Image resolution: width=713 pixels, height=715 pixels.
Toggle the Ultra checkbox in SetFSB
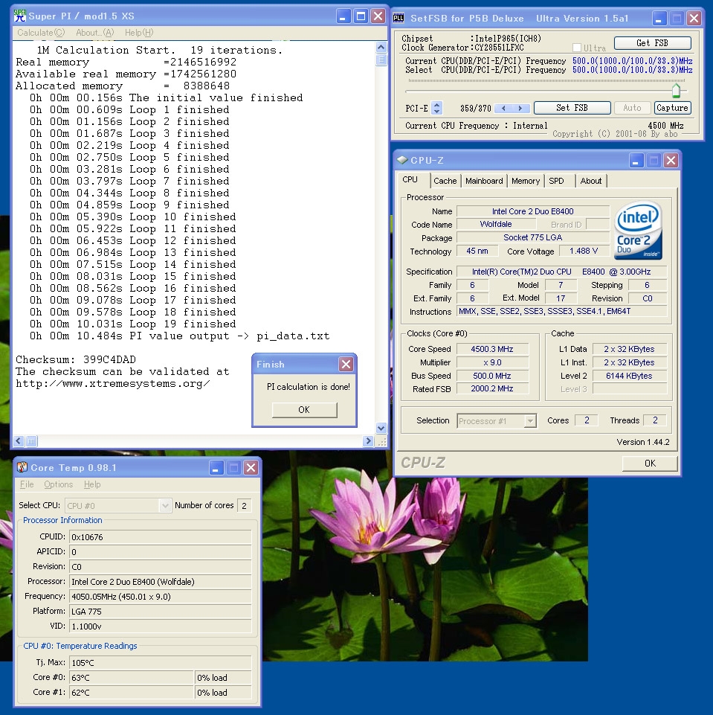point(577,48)
